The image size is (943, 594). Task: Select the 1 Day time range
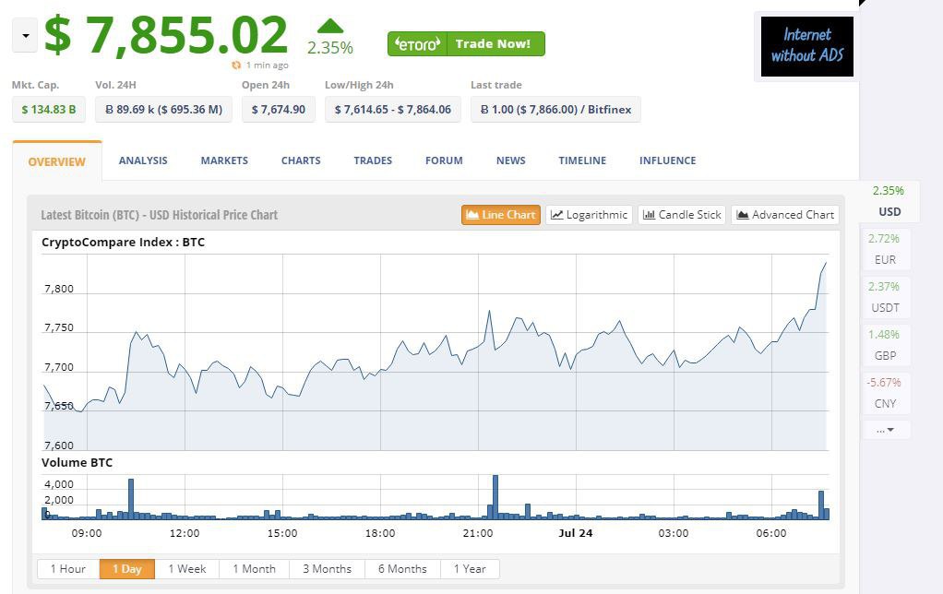pyautogui.click(x=127, y=569)
